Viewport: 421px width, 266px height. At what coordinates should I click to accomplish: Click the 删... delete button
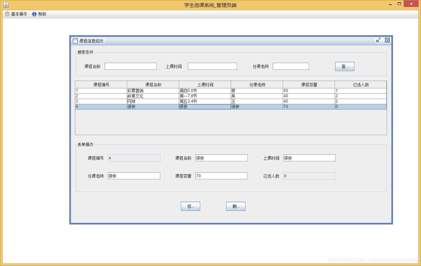pos(236,206)
